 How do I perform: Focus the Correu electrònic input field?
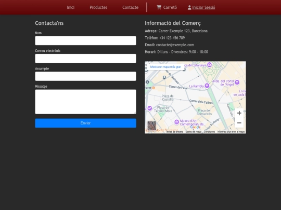coord(85,59)
